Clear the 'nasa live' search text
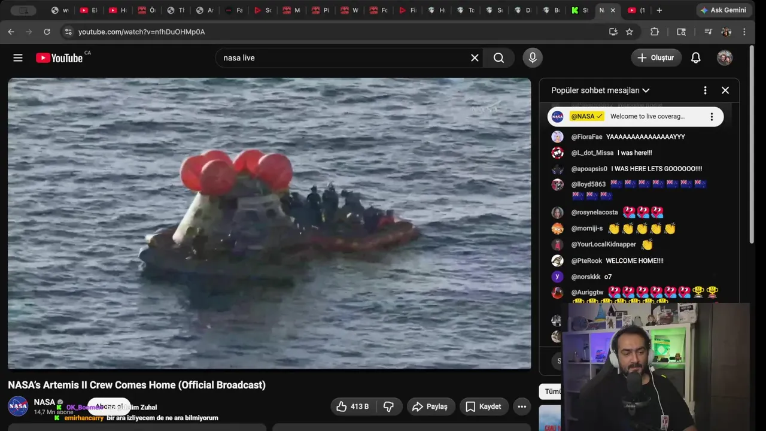The height and width of the screenshot is (431, 766). point(475,58)
